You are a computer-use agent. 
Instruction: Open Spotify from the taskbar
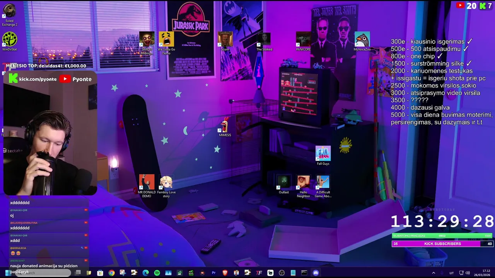(x=157, y=273)
